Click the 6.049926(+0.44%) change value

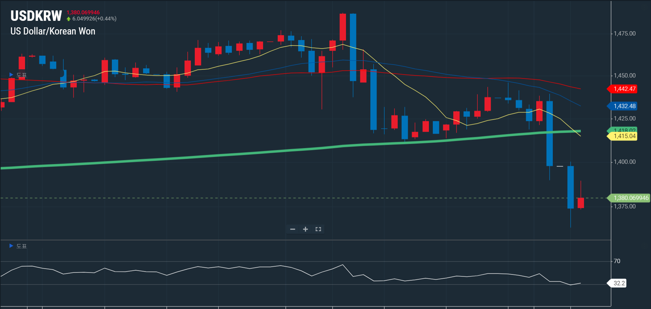[x=94, y=19]
